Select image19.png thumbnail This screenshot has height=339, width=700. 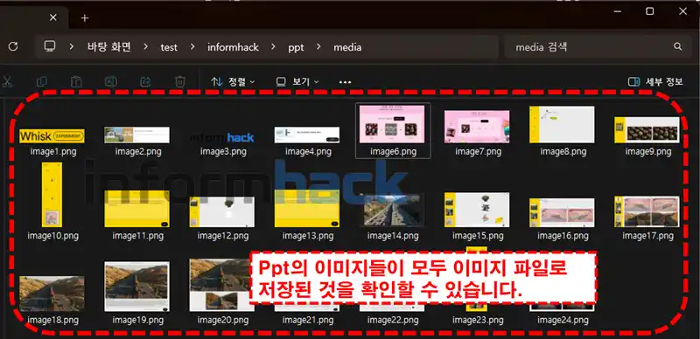tap(136, 287)
